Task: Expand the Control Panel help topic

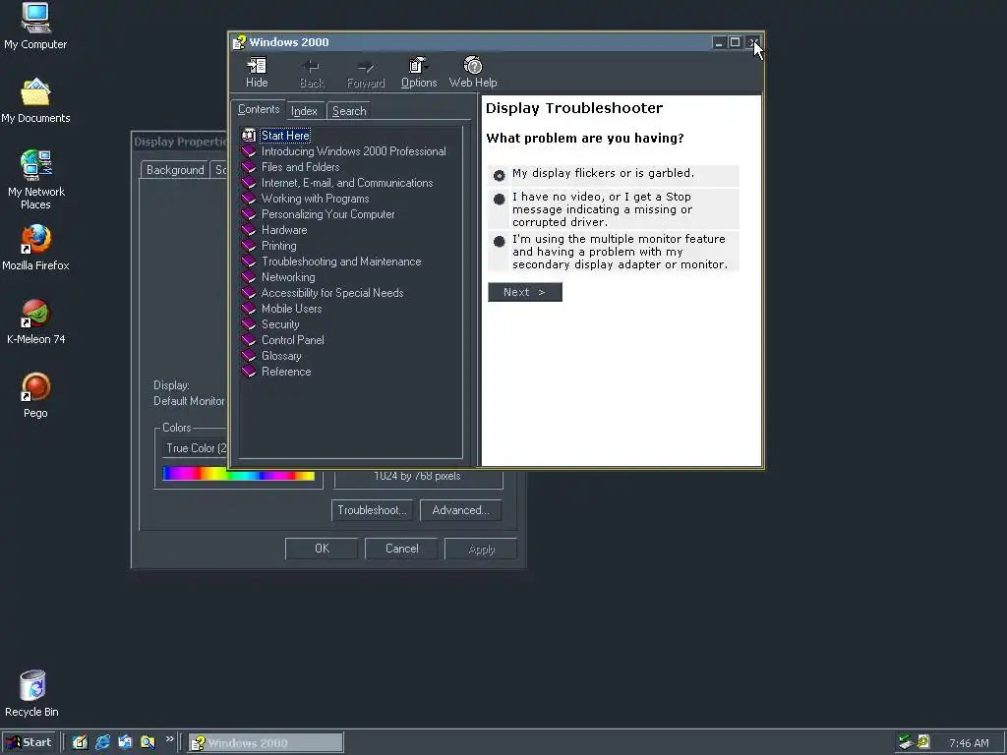Action: 292,340
